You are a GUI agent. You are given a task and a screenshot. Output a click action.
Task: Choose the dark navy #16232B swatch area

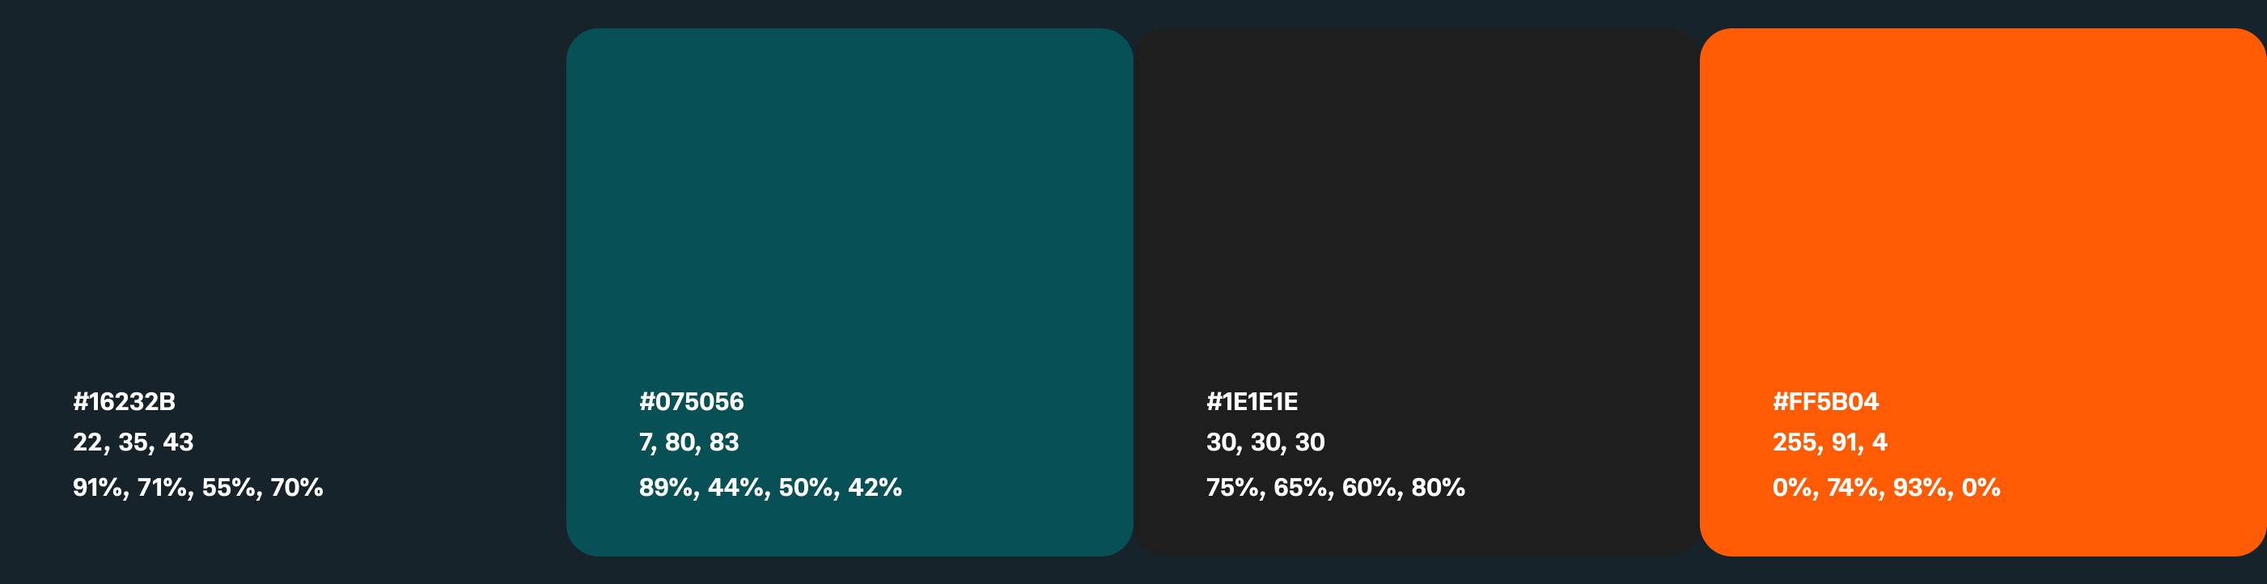coord(282,202)
